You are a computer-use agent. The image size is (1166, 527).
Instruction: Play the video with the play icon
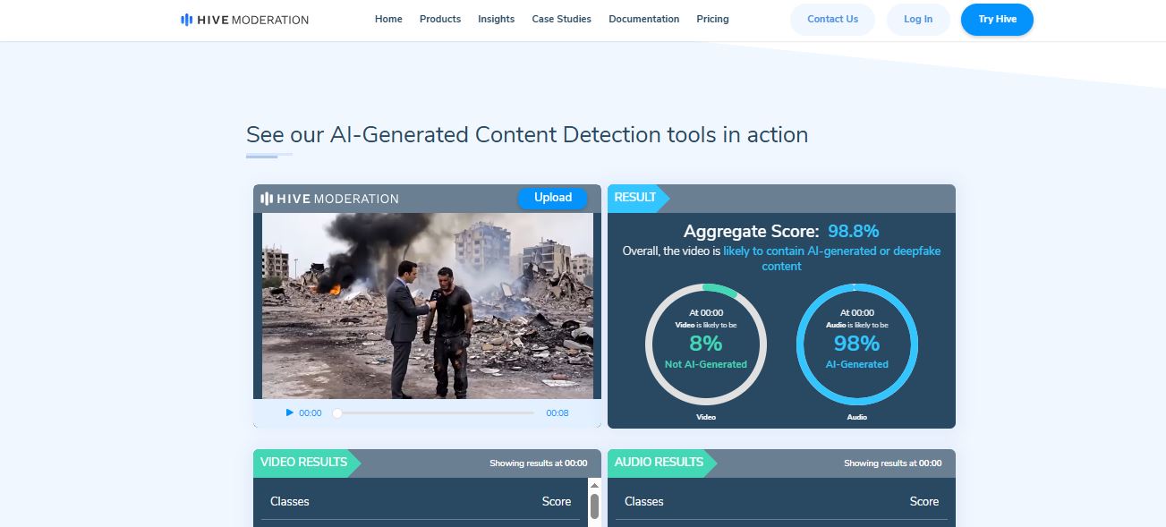click(x=289, y=412)
